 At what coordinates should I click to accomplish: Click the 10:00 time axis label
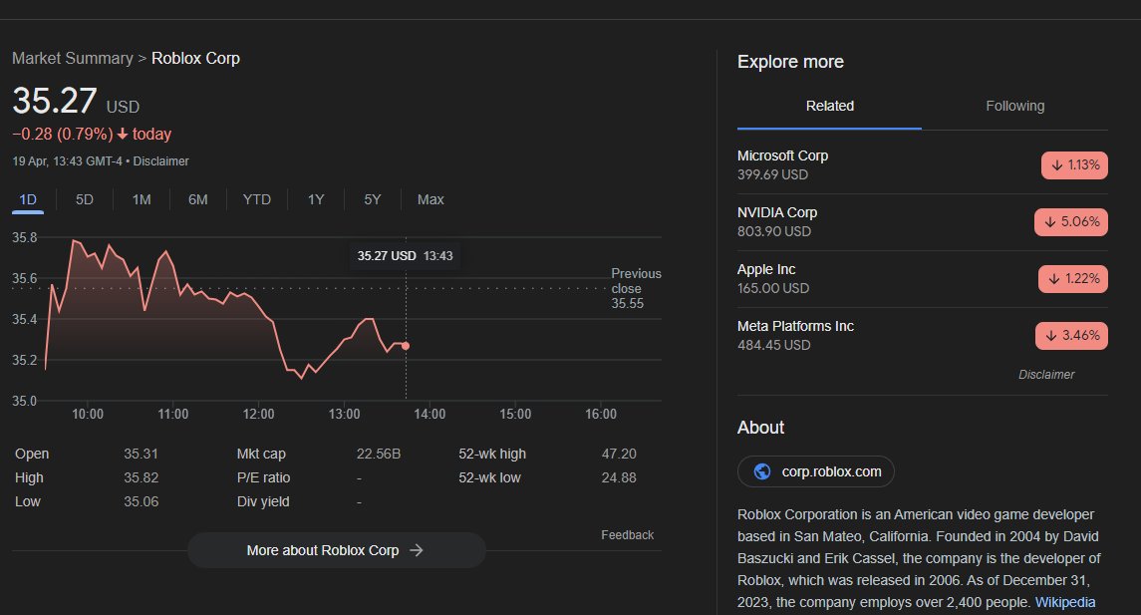[x=88, y=414]
